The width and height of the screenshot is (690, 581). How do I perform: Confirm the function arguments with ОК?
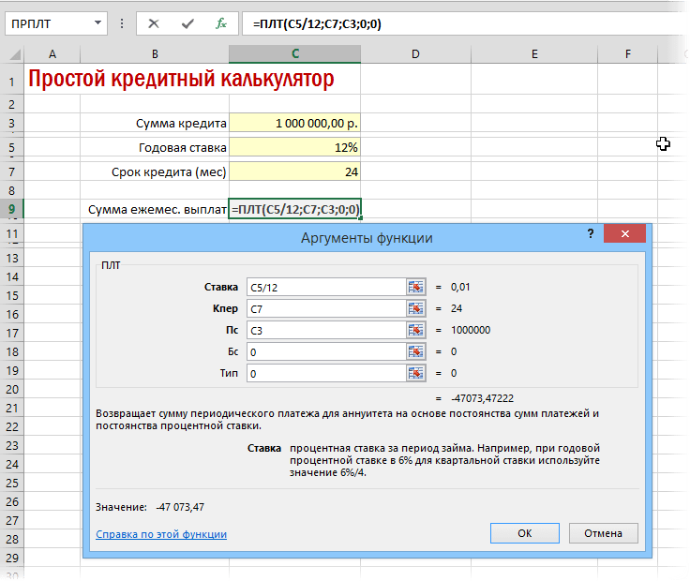click(525, 533)
